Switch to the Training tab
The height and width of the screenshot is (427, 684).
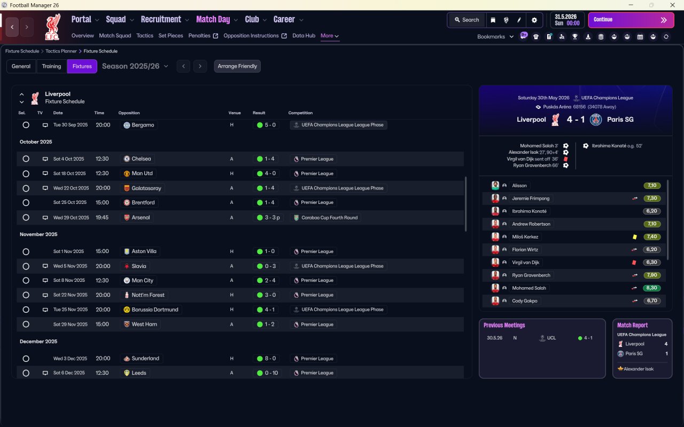51,66
